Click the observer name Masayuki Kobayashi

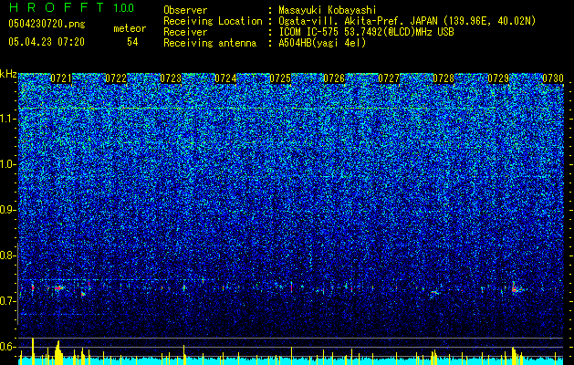327,10
